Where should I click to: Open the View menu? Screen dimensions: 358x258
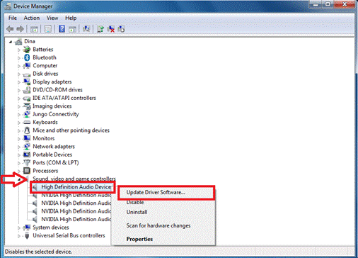(x=52, y=18)
